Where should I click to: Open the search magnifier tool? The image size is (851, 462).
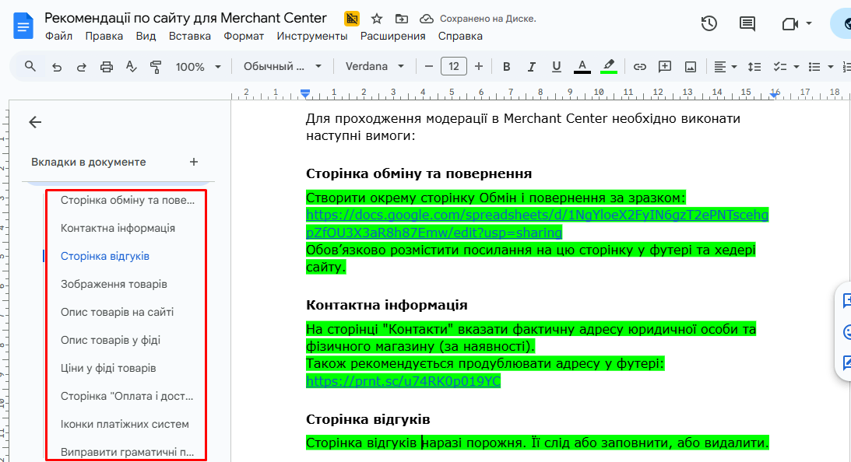(30, 66)
